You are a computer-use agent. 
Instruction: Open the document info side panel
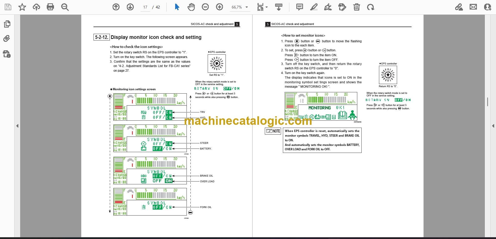click(7, 54)
